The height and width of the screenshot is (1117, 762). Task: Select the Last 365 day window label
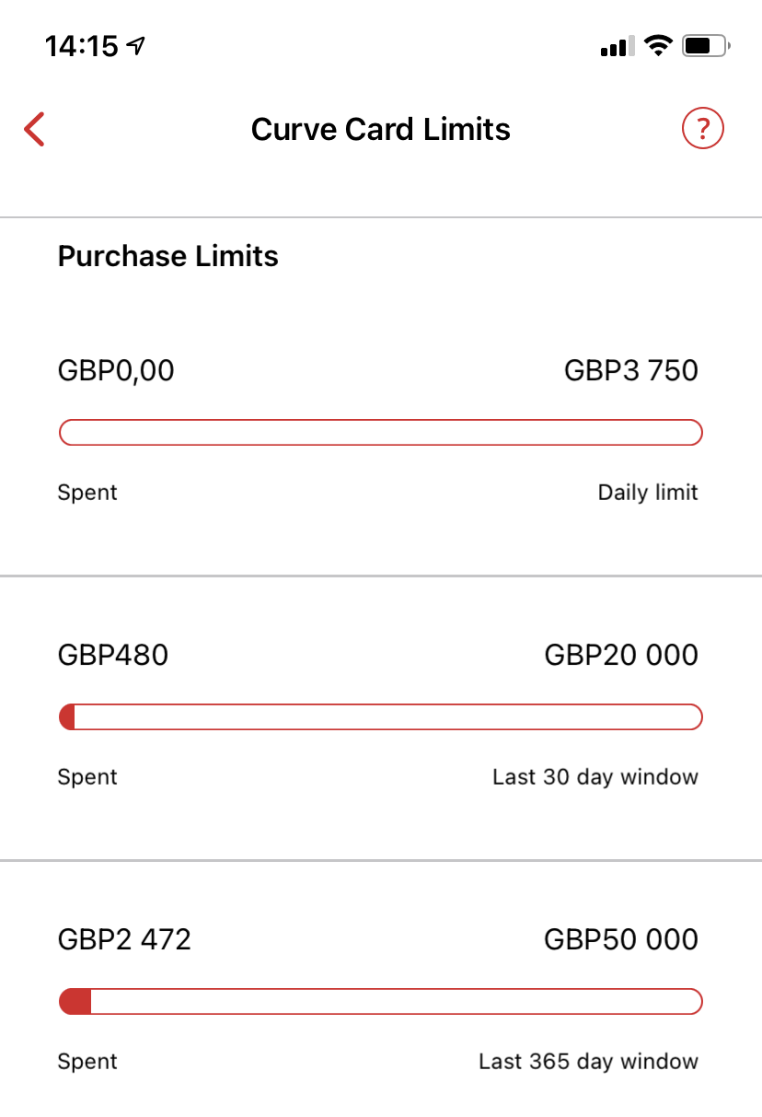click(x=589, y=1062)
